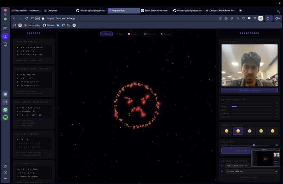Open the Gmail icon in the sidebar
Image resolution: width=283 pixels, height=184 pixels.
point(5,102)
